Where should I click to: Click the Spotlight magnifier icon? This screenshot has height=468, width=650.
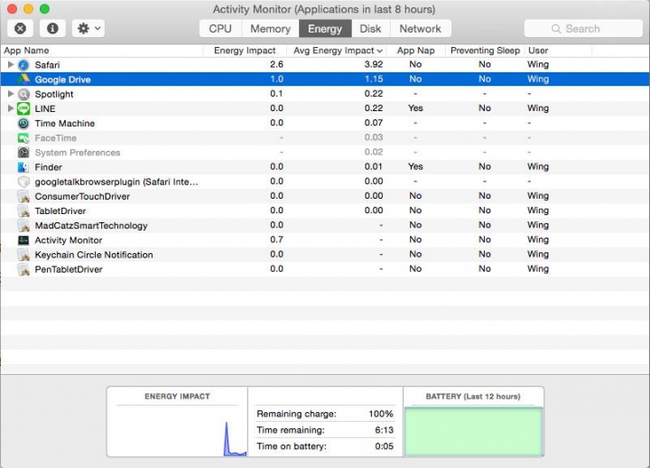point(23,94)
